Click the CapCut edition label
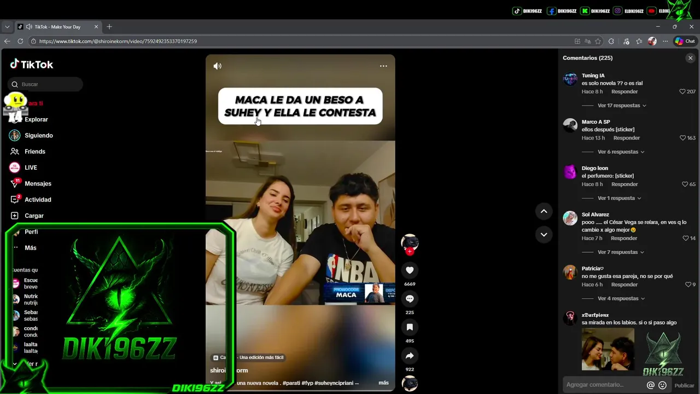The height and width of the screenshot is (394, 700). click(248, 357)
